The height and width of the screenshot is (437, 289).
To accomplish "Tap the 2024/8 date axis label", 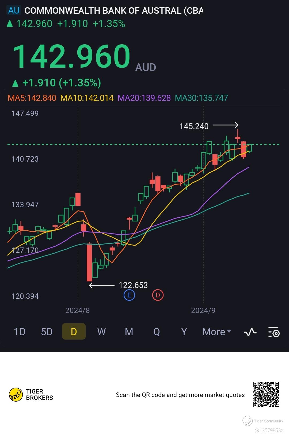I will [78, 310].
